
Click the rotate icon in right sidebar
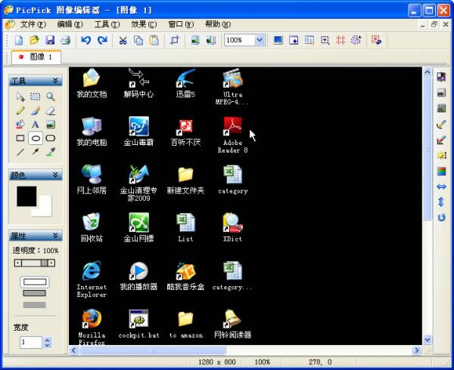[x=441, y=217]
